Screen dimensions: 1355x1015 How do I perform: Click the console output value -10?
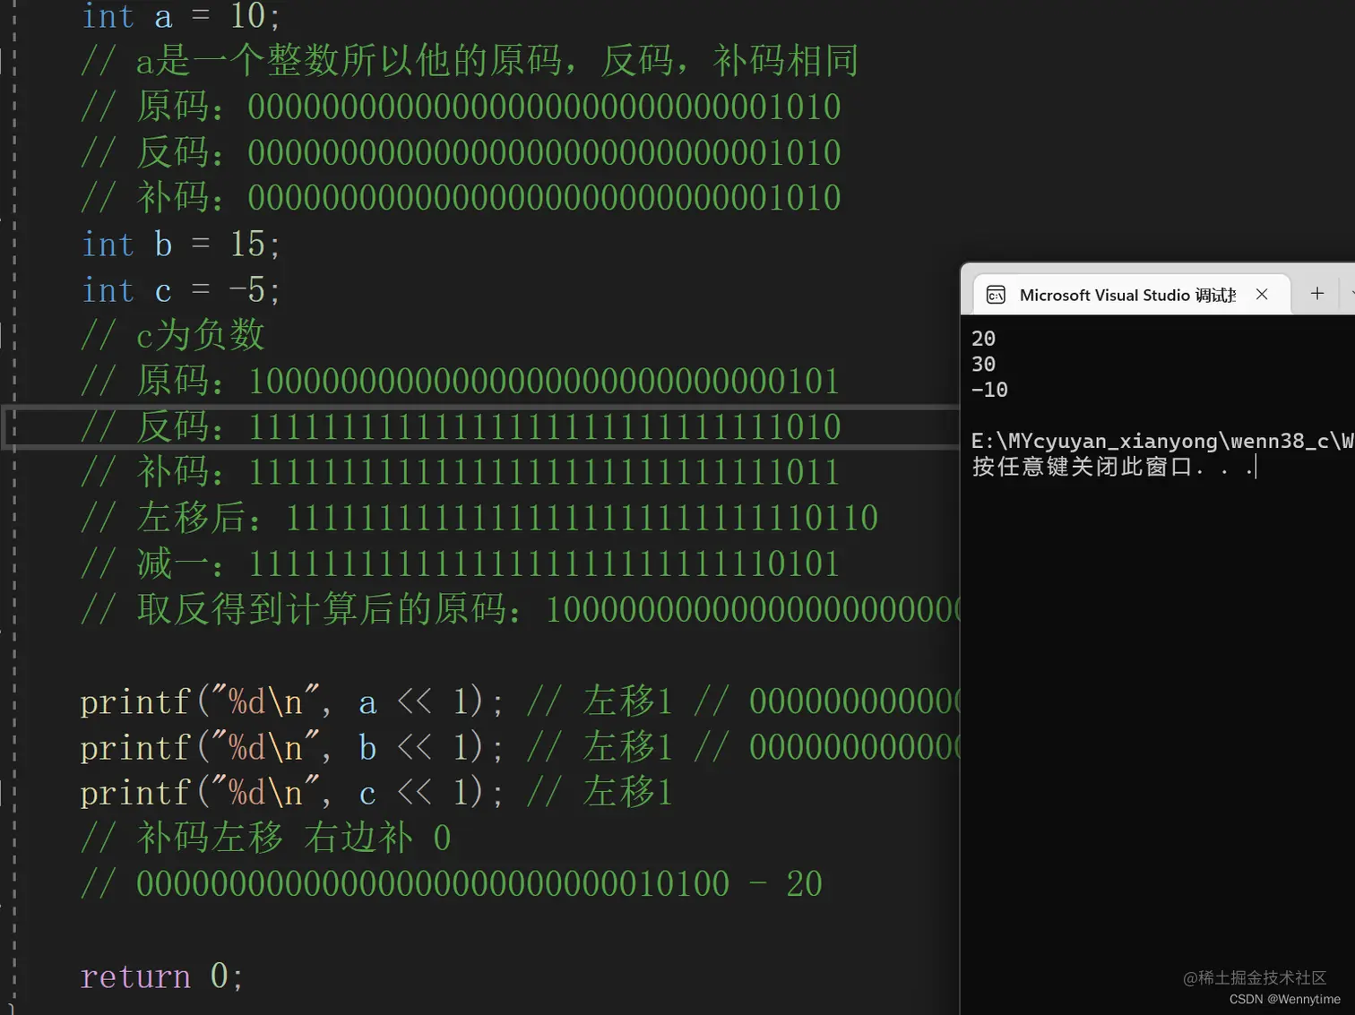tap(989, 390)
